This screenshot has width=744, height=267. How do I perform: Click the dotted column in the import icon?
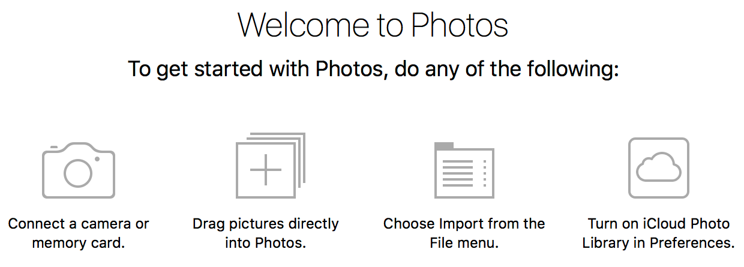pyautogui.click(x=485, y=174)
